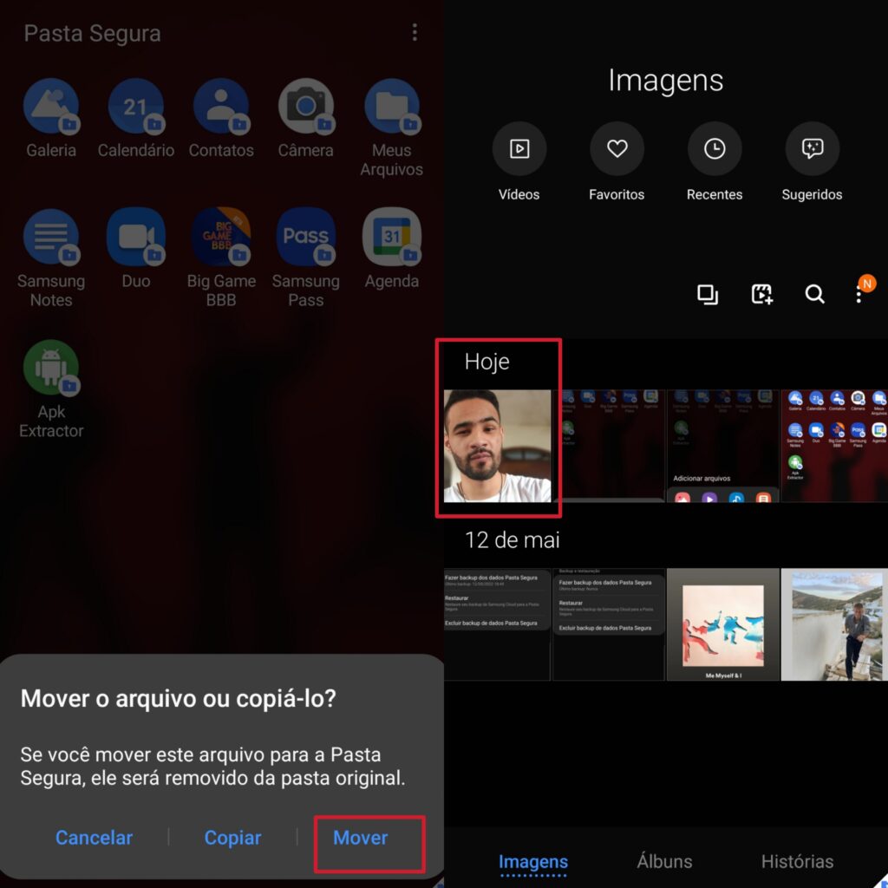Open the Calendário app icon
This screenshot has width=888, height=888.
pyautogui.click(x=135, y=108)
